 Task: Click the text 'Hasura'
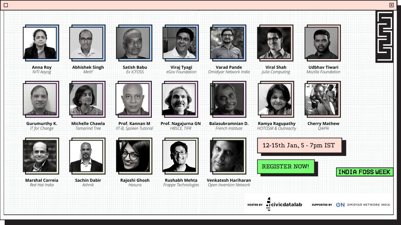[x=135, y=185]
